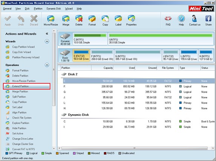
Task: Choose Split Partition operation
Action: [19, 97]
